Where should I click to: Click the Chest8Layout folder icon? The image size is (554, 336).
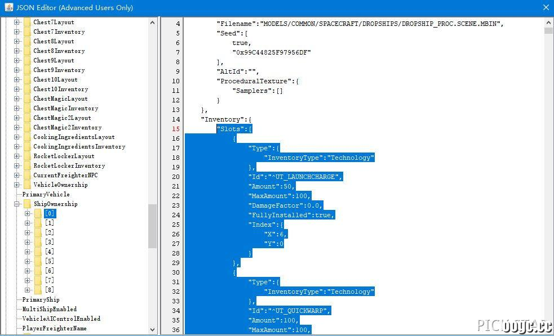coord(27,41)
